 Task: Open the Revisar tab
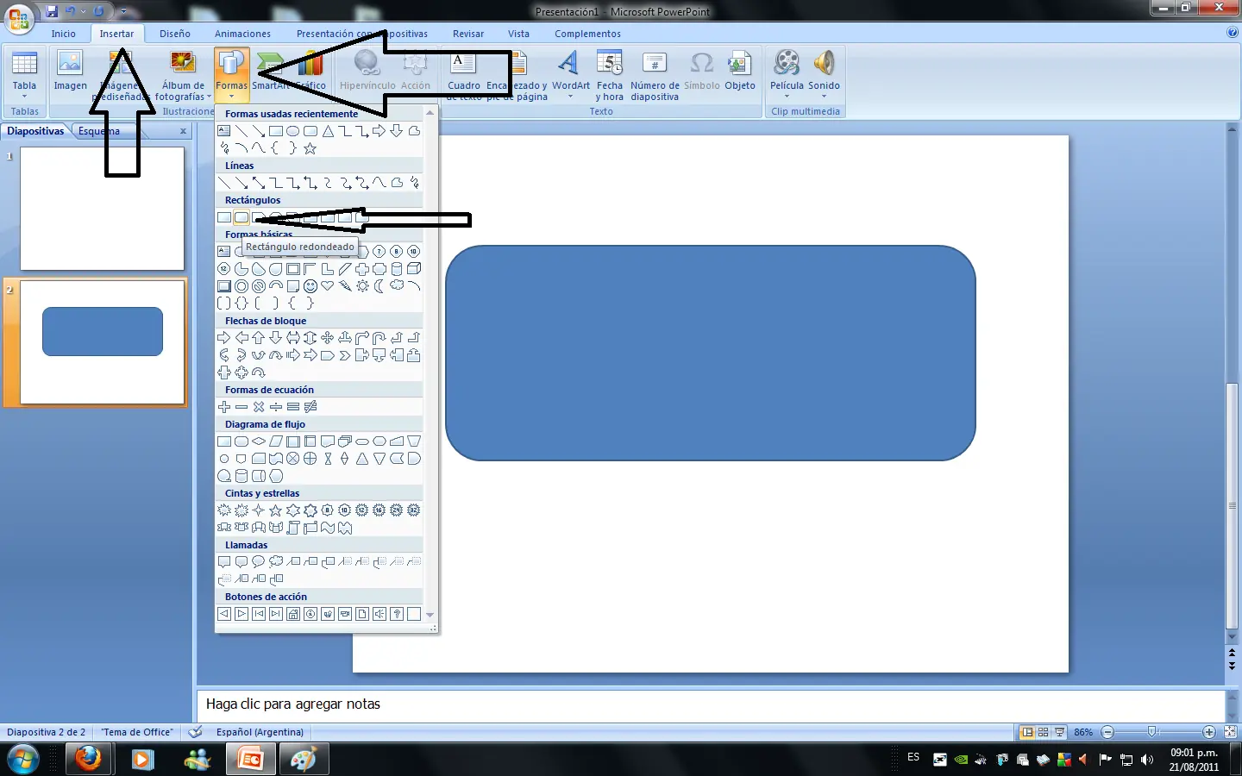(468, 34)
